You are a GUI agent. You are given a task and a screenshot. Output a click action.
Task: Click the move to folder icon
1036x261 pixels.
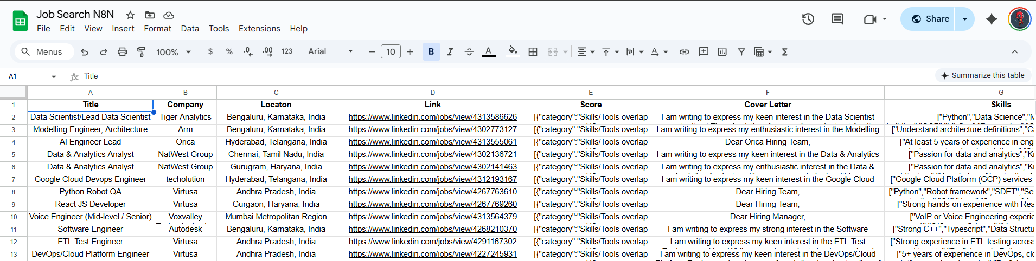click(x=150, y=15)
